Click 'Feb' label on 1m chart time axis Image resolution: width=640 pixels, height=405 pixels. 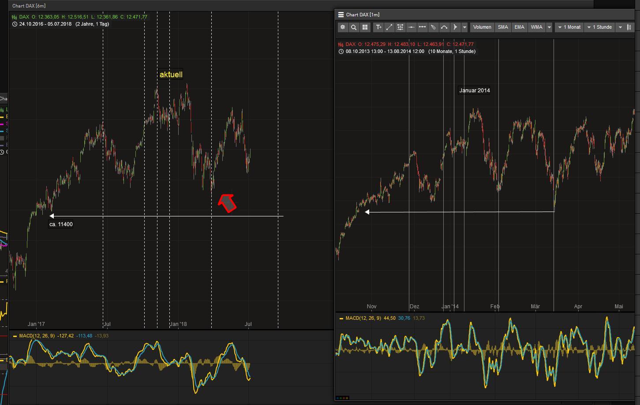[495, 307]
